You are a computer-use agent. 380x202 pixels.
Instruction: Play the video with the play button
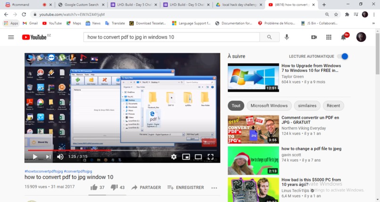tap(35, 157)
